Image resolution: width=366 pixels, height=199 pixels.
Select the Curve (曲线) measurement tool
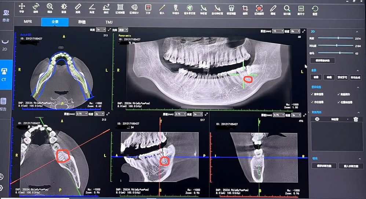pyautogui.click(x=106, y=8)
